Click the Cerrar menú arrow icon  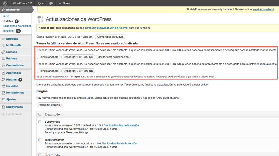pos(3,114)
